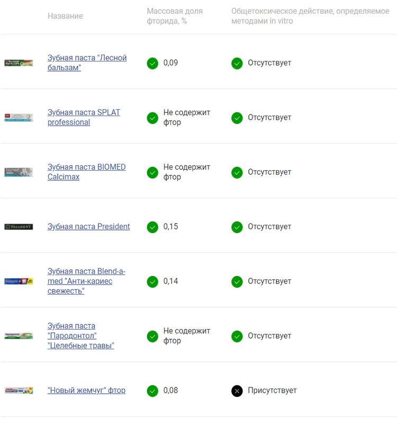Click President row's "Отсутствует" green check icon

click(x=237, y=227)
